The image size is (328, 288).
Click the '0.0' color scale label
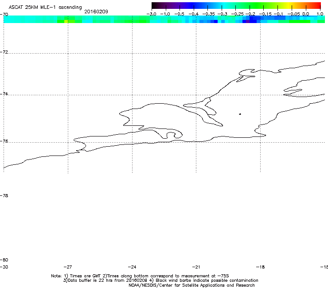306,14
